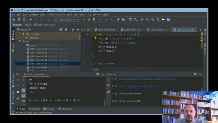Click Run with Coverage shield icon

[94, 20]
